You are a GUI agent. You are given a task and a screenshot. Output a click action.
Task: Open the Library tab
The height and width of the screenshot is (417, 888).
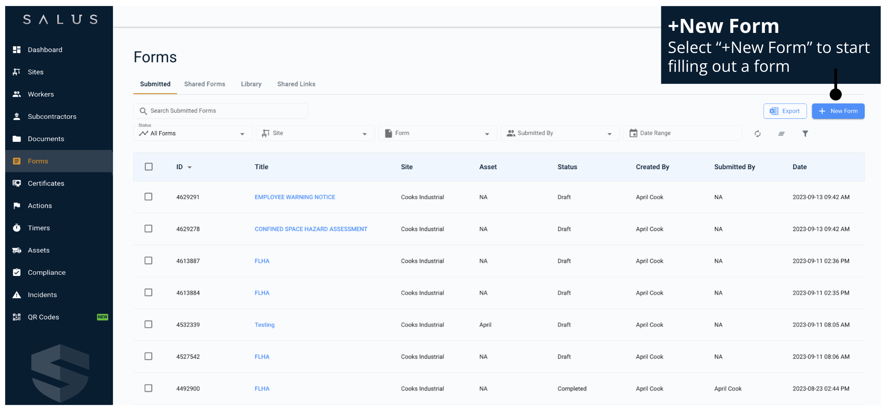pos(251,84)
